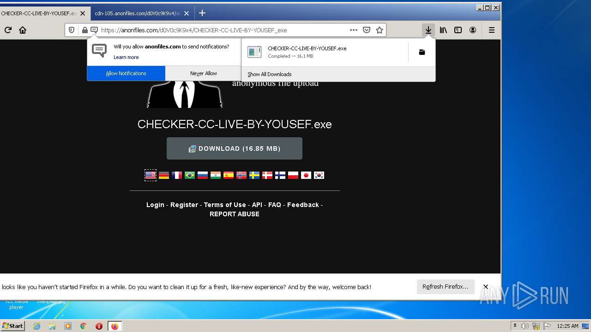
Task: Select Polish flag language
Action: (293, 175)
